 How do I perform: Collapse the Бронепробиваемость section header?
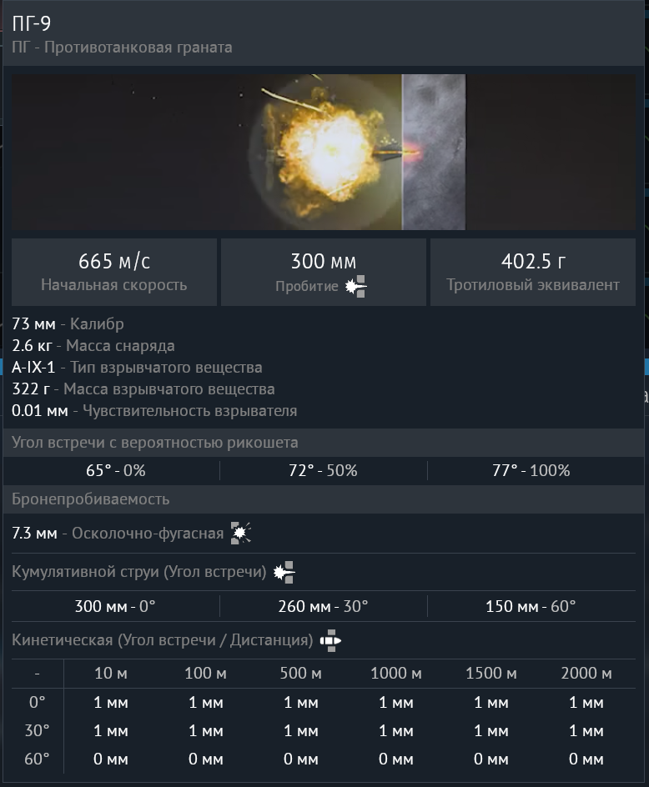click(91, 499)
